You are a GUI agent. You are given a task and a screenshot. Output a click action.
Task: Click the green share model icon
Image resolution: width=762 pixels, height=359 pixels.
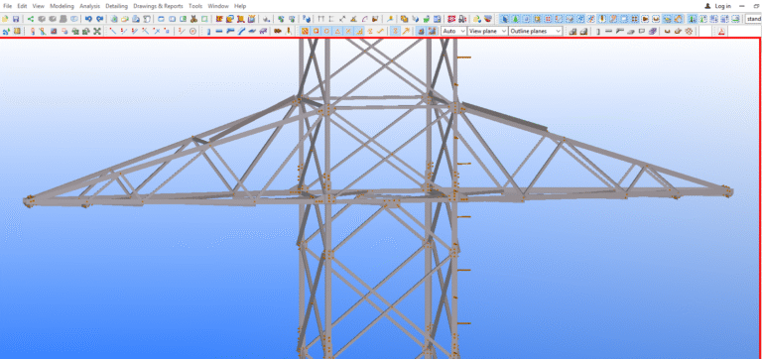click(30, 19)
